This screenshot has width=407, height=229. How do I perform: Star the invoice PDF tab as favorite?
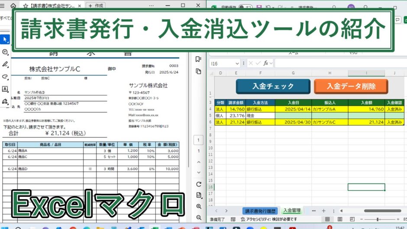click(26, 6)
